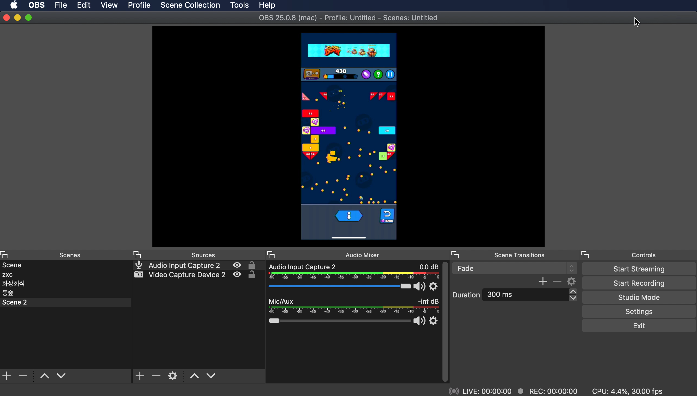Viewport: 697px width, 396px height.
Task: Toggle visibility of Audio Input Capture 2
Action: pyautogui.click(x=237, y=265)
